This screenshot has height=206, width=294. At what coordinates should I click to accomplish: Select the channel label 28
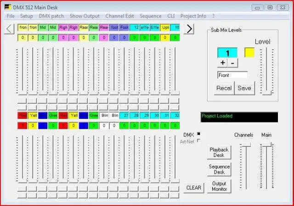[134, 115]
